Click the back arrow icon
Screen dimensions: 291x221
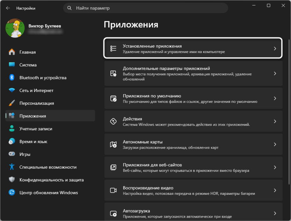(x=8, y=8)
